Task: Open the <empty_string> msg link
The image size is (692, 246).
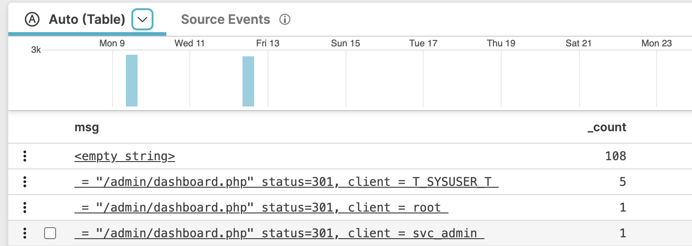Action: click(x=125, y=157)
